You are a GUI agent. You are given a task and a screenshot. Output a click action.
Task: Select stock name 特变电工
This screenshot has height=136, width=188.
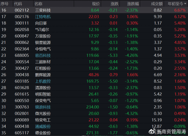(43, 120)
